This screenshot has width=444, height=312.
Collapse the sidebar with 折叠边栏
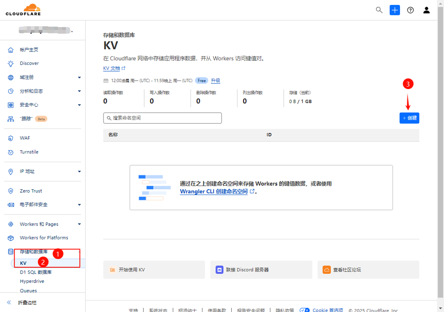coord(27,302)
